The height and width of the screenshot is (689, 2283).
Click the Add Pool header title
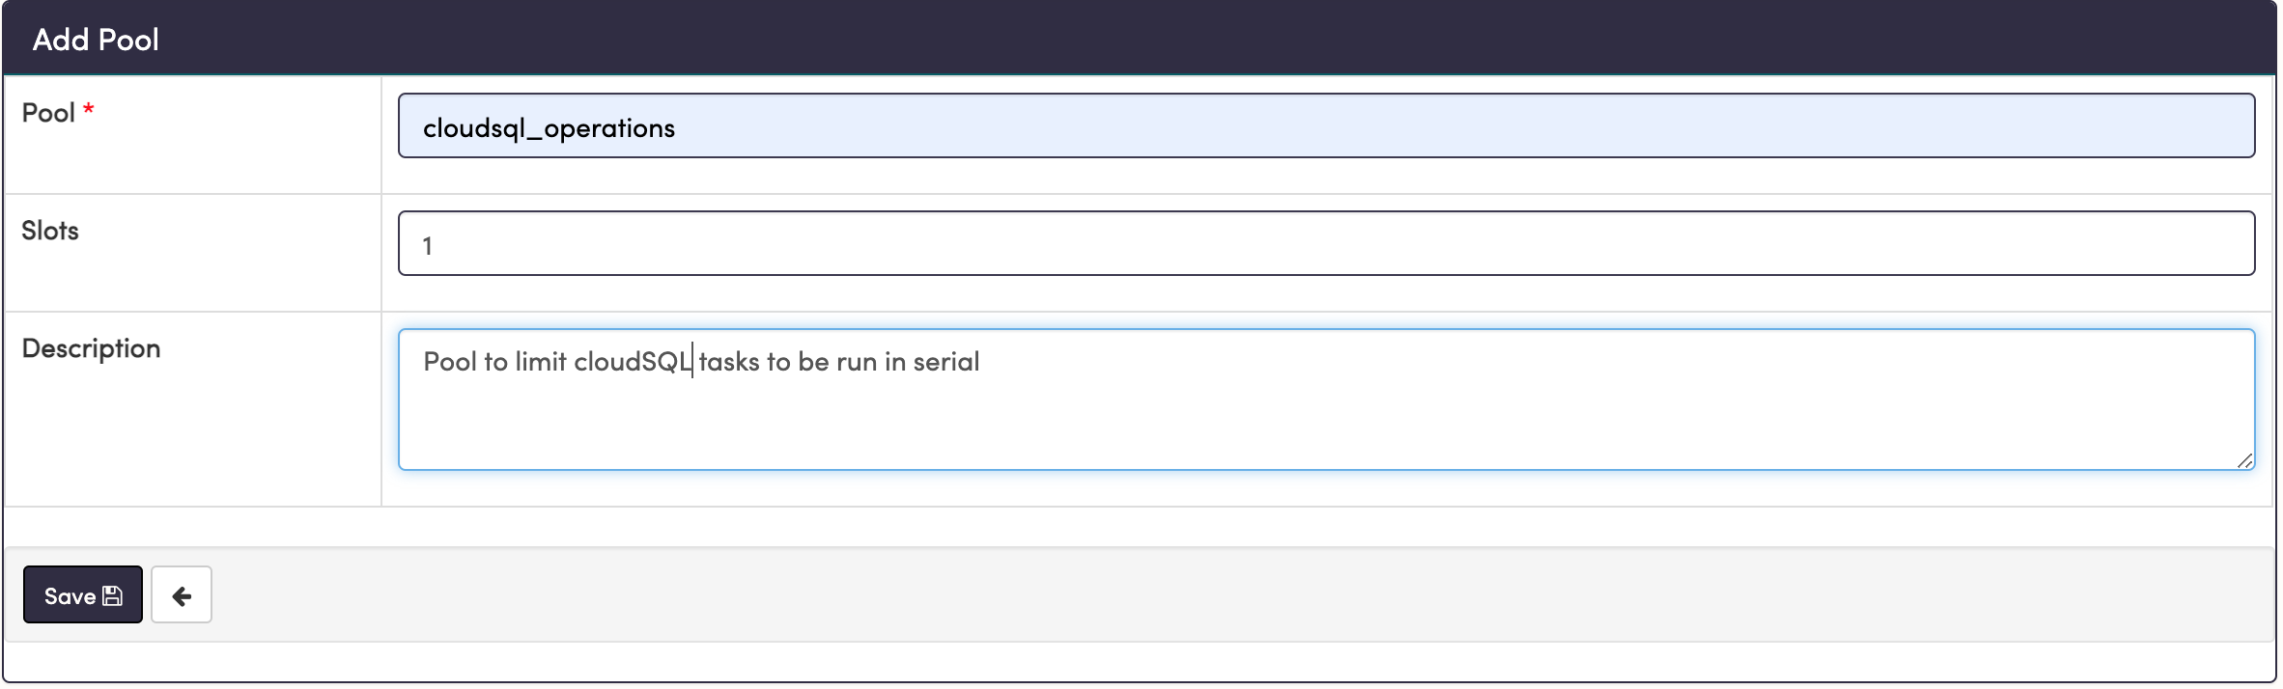(96, 40)
